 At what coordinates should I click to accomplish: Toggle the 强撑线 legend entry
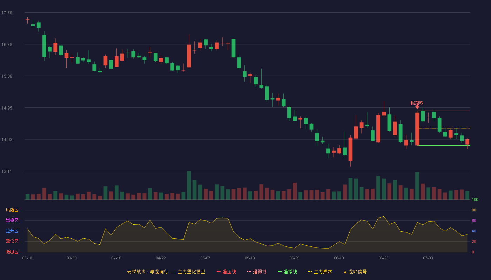(287, 272)
